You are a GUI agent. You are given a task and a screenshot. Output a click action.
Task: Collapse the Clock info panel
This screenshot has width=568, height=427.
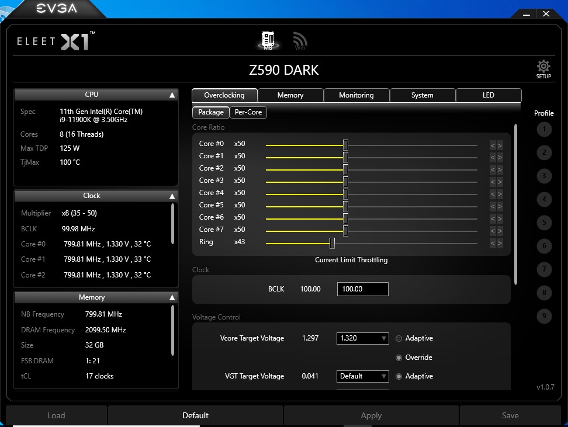(172, 196)
